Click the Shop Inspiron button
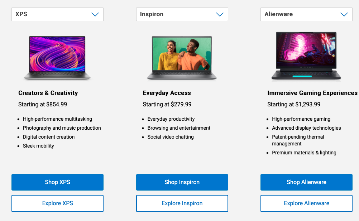 coord(182,182)
